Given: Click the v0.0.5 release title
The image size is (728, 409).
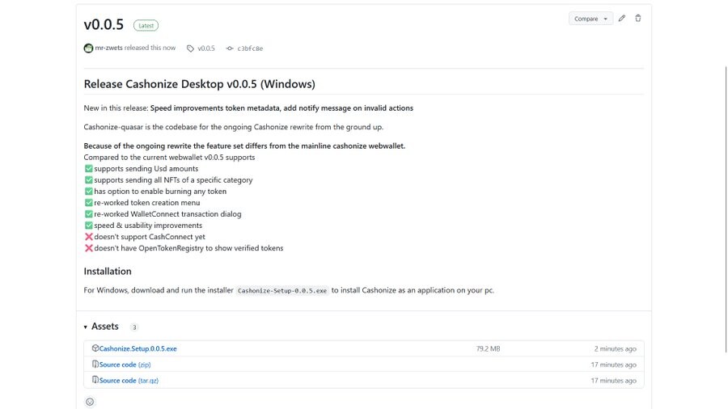Looking at the screenshot, I should pyautogui.click(x=104, y=24).
